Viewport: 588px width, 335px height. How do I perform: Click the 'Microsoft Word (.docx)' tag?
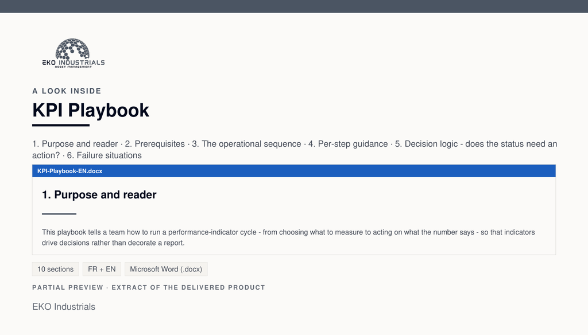pos(166,269)
